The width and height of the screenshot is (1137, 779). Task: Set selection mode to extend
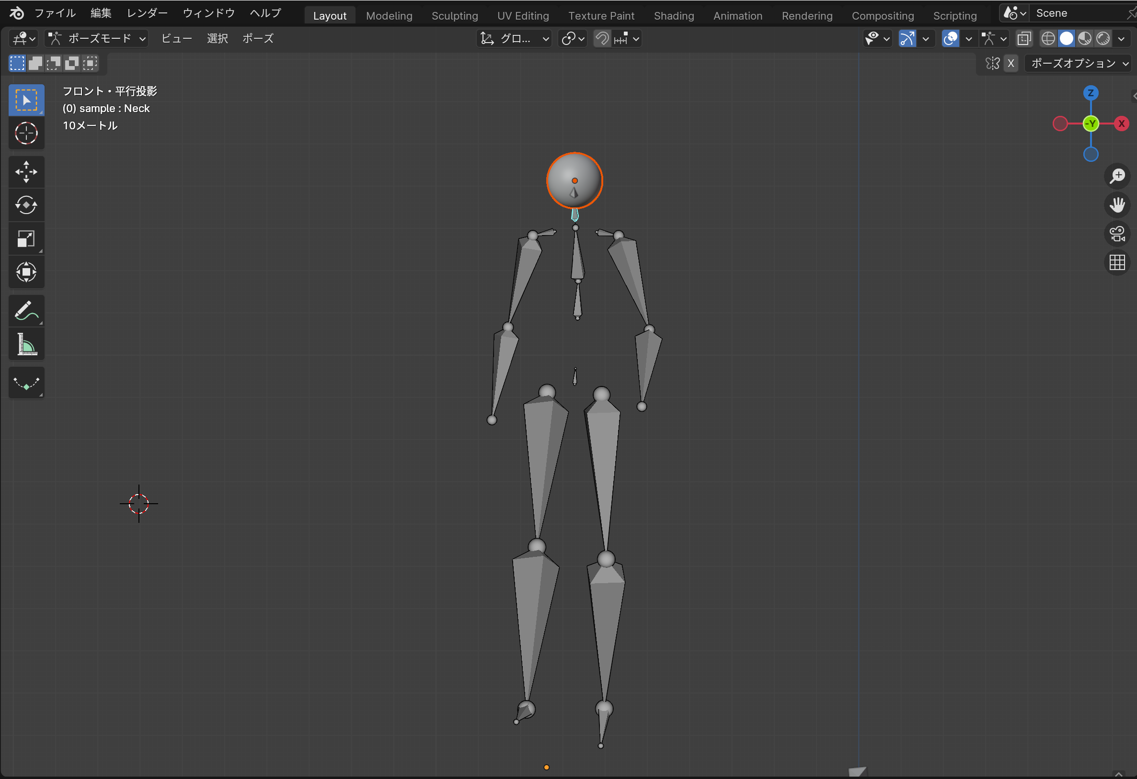coord(35,63)
